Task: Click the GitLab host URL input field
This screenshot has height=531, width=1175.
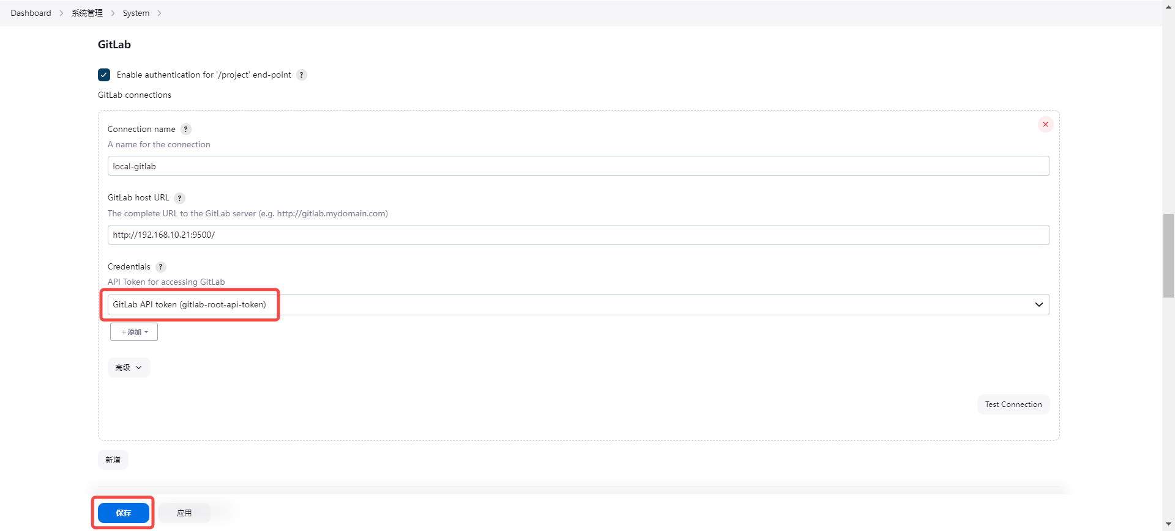Action: [578, 235]
